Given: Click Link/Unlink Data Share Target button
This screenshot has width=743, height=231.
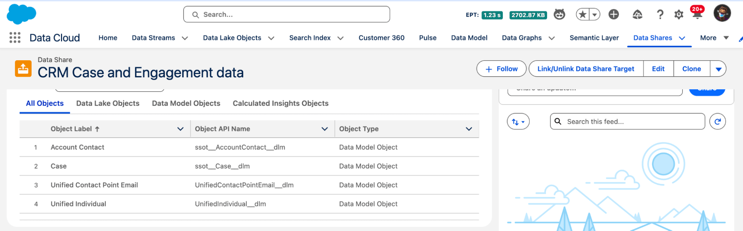Looking at the screenshot, I should pos(586,68).
